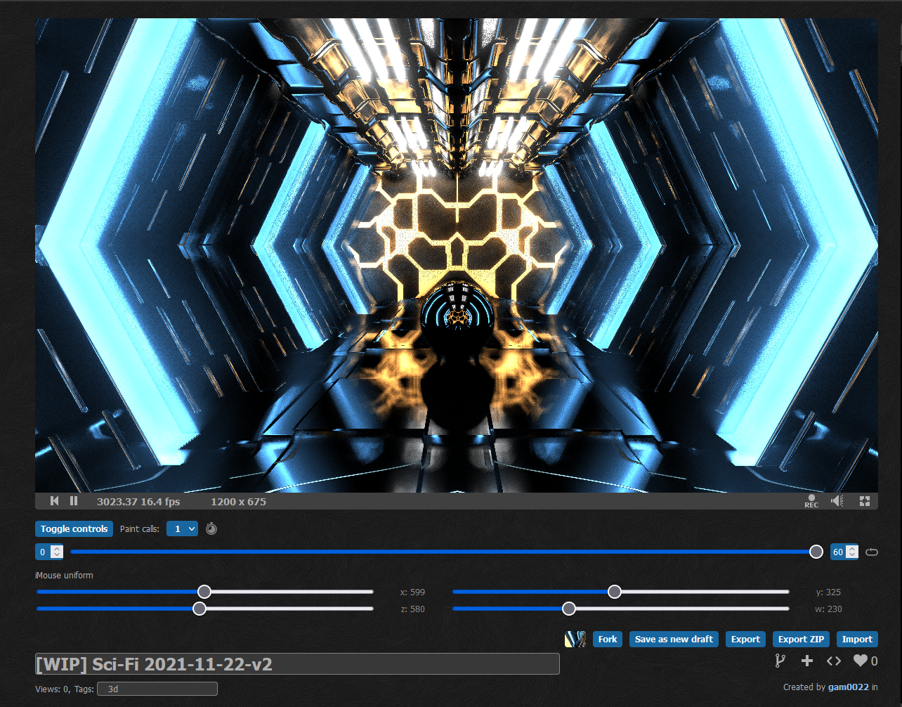Open the embed code icon
Viewport: 902px width, 707px height.
click(833, 661)
